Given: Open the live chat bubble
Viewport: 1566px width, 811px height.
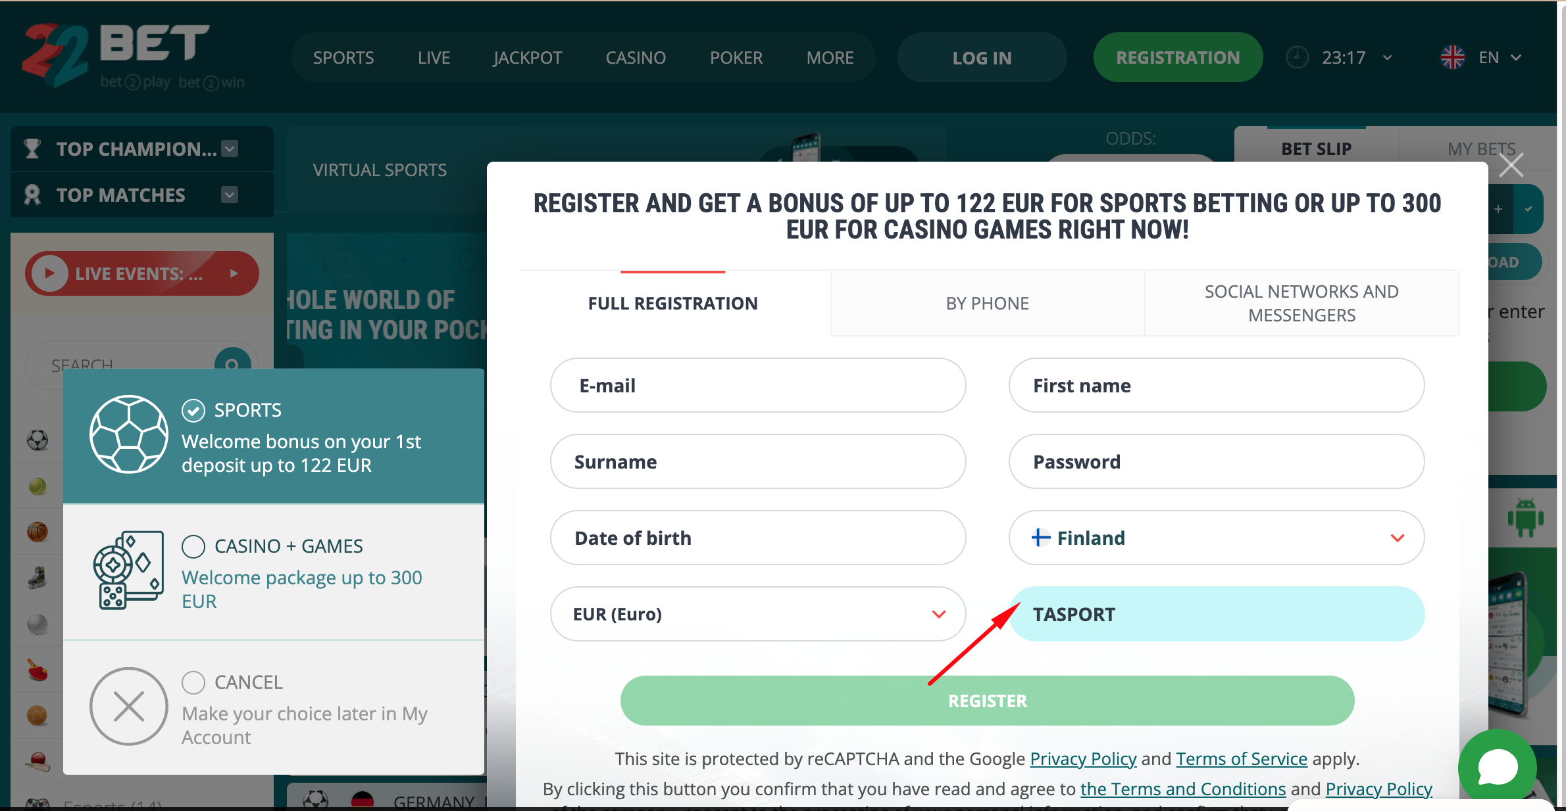Looking at the screenshot, I should pos(1498,767).
